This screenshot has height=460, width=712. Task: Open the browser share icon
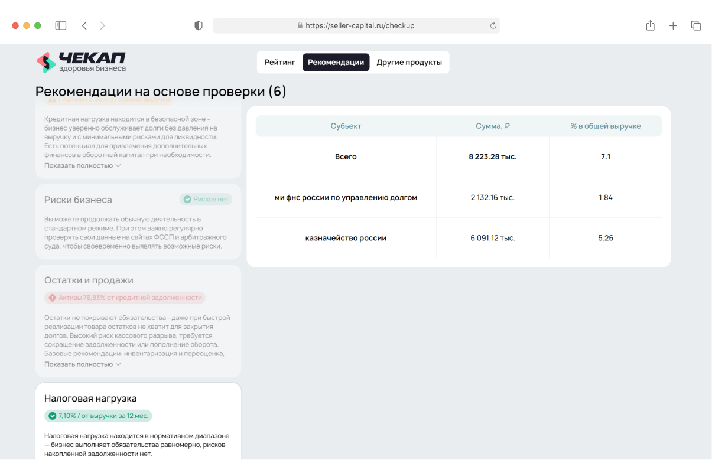click(x=650, y=25)
